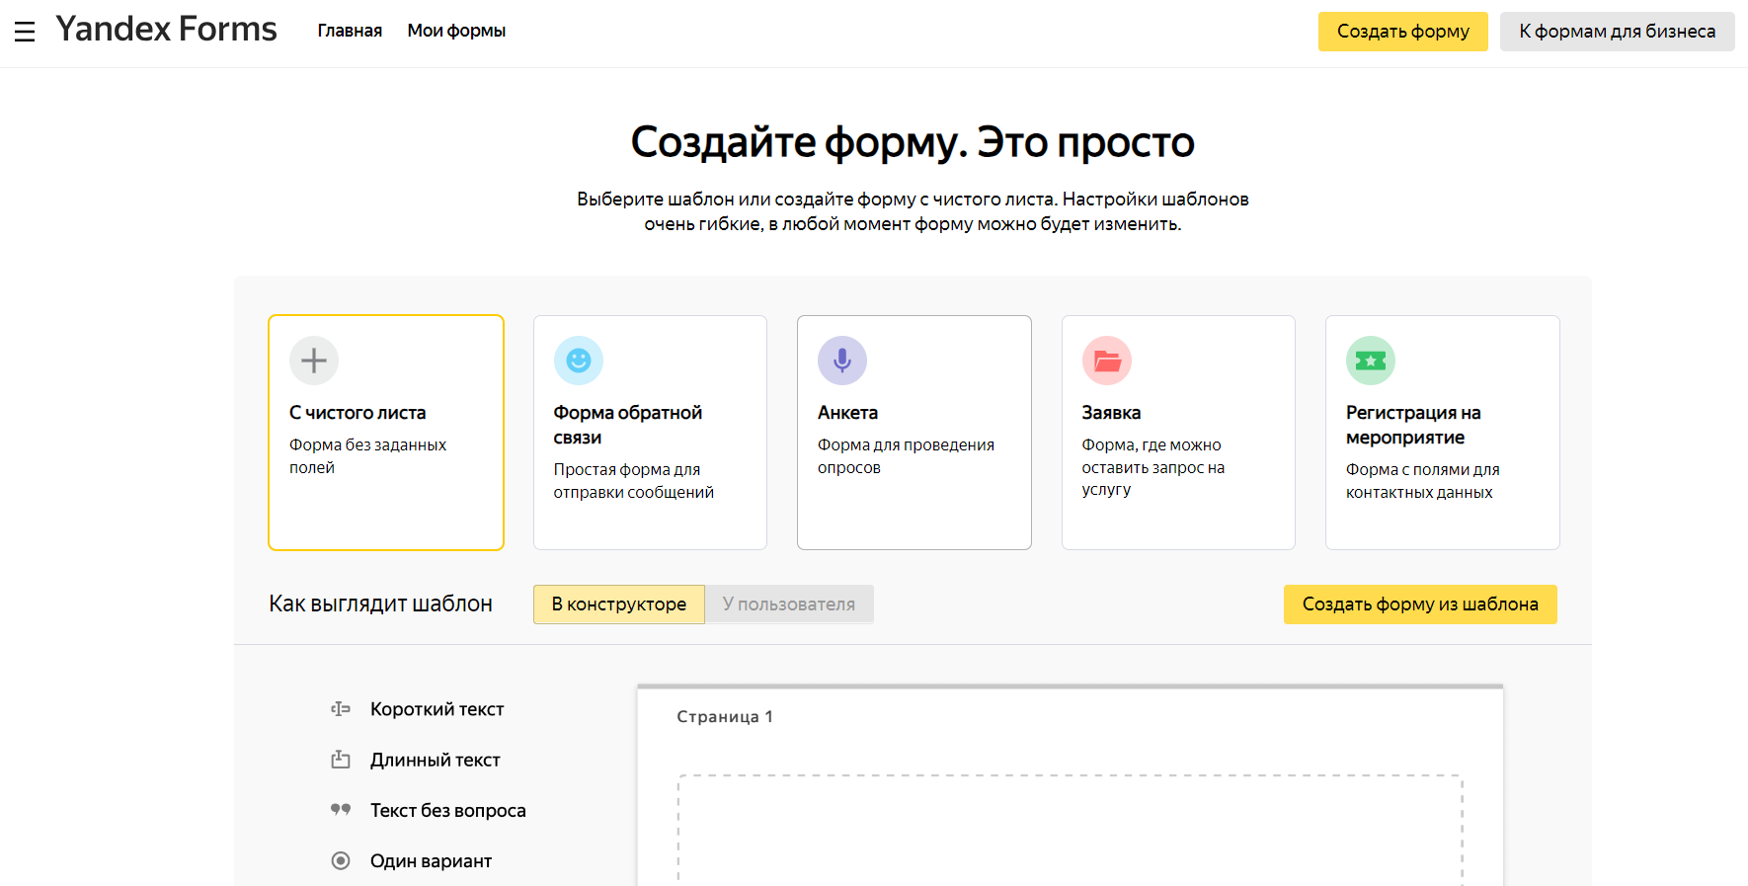Open the hamburger menu icon
Viewport: 1748px width, 886px height.
[25, 32]
